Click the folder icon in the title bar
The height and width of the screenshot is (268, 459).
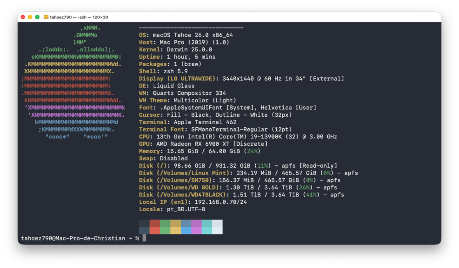point(46,17)
